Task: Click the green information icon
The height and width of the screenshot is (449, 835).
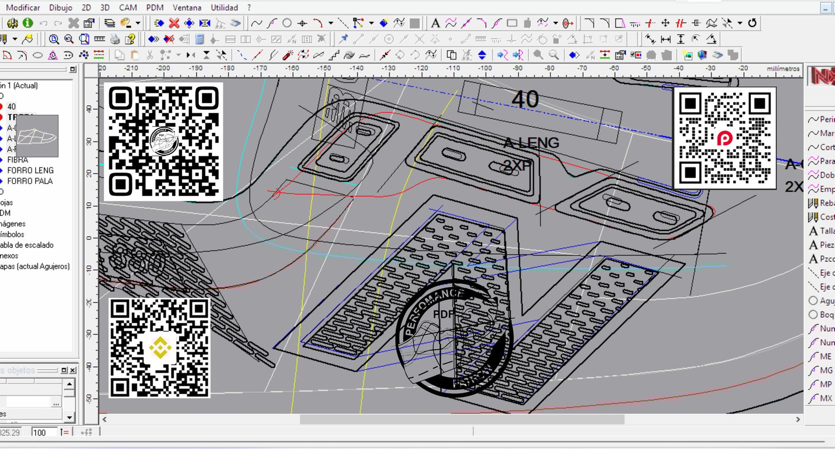Action: pos(27,23)
